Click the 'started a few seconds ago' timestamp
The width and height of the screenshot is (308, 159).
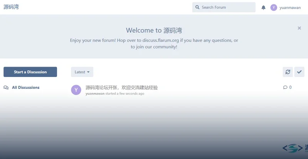[124, 94]
